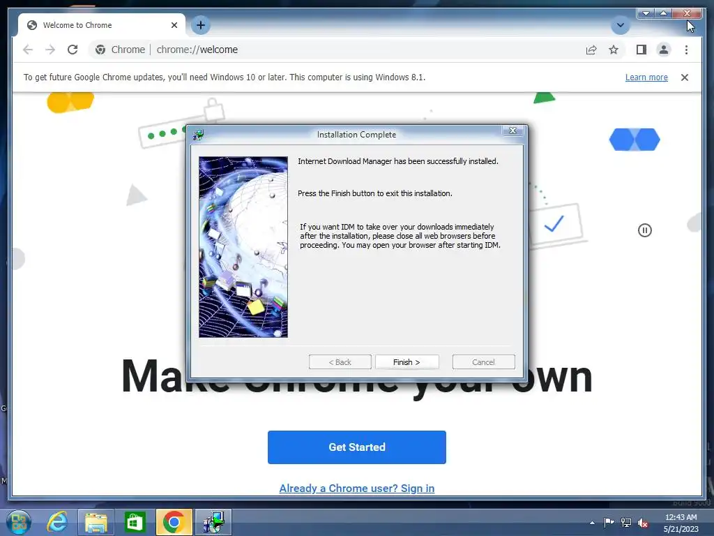Toggle the Chrome side panel icon
The image size is (714, 536).
click(641, 50)
